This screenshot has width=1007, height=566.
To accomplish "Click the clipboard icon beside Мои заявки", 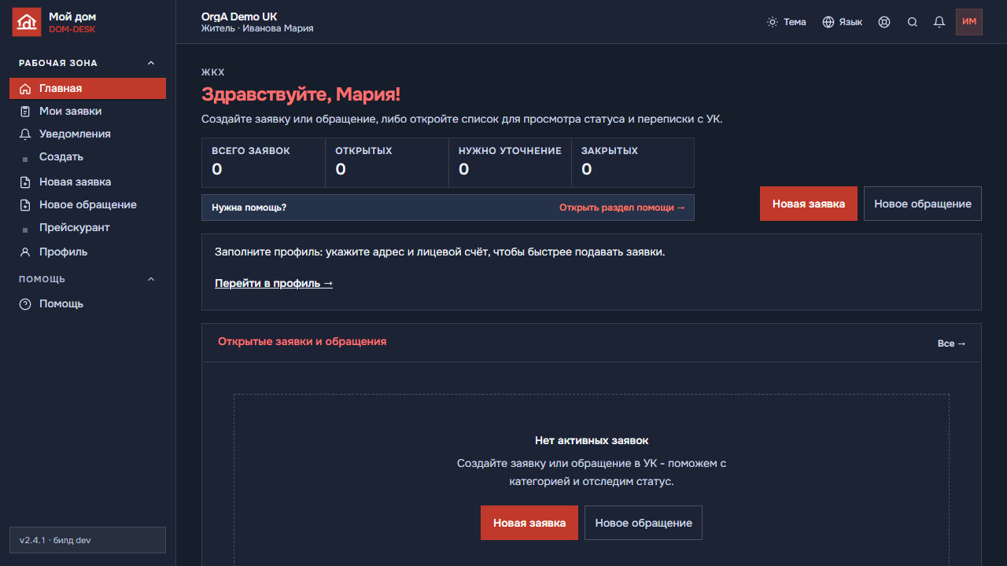I will pyautogui.click(x=25, y=112).
